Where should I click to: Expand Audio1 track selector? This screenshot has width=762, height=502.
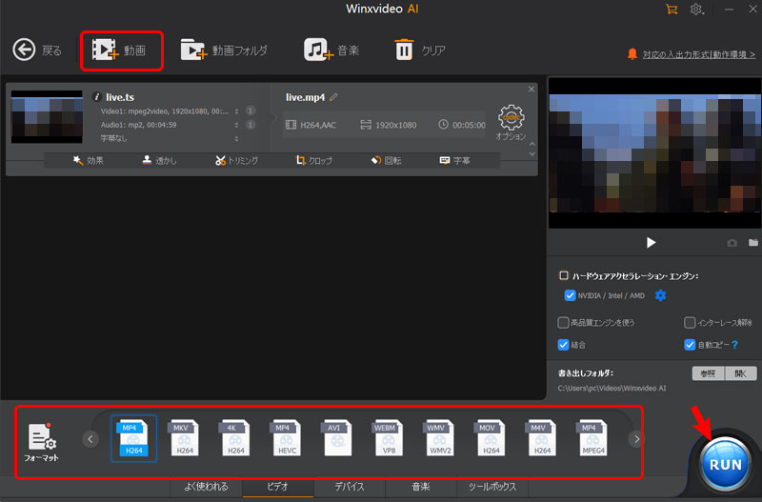pyautogui.click(x=236, y=125)
